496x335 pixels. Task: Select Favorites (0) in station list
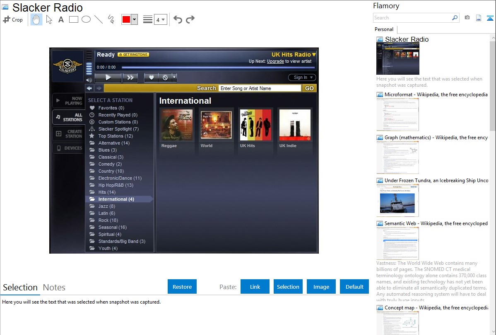tap(120, 108)
